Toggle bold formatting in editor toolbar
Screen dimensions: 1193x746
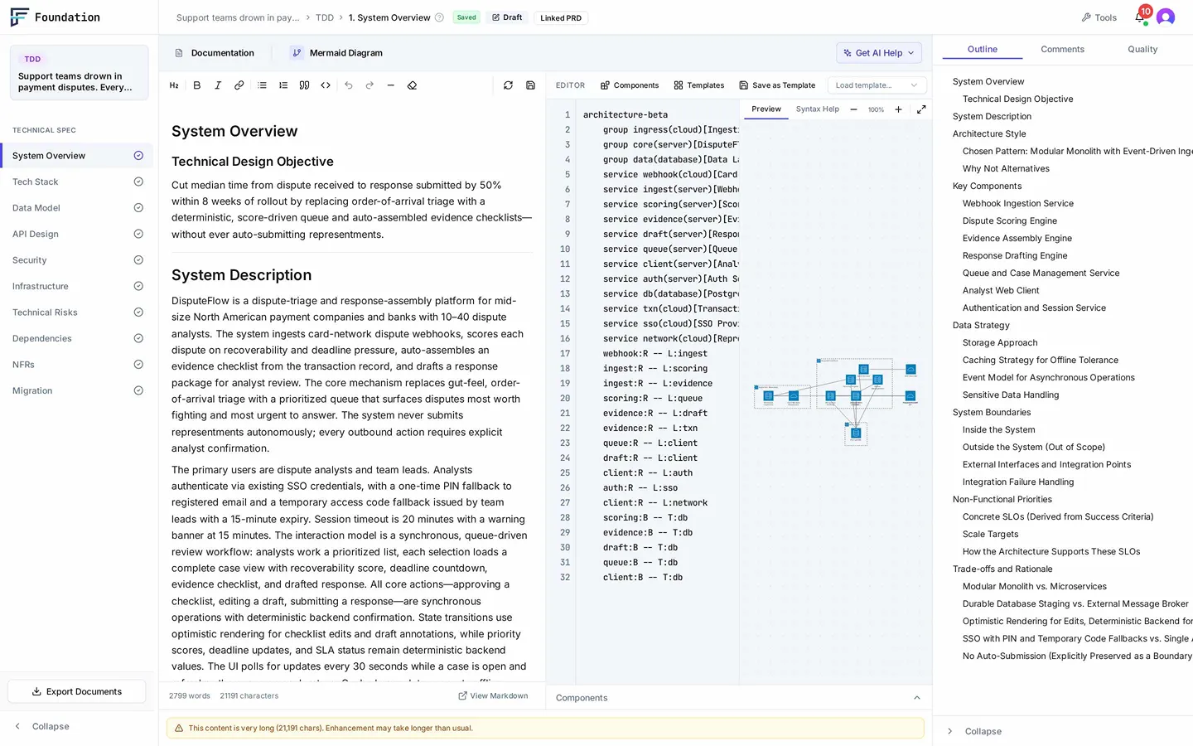(x=197, y=85)
